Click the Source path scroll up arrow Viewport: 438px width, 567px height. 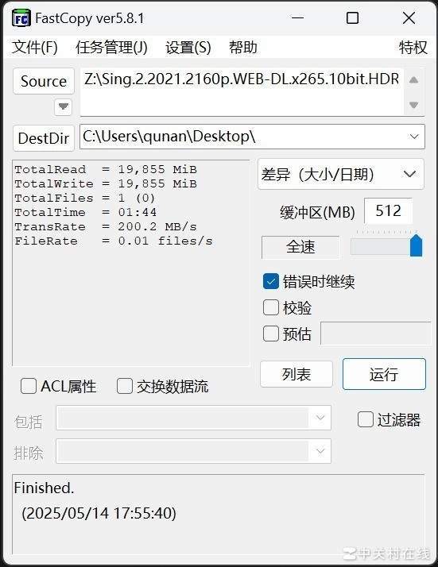click(x=413, y=80)
